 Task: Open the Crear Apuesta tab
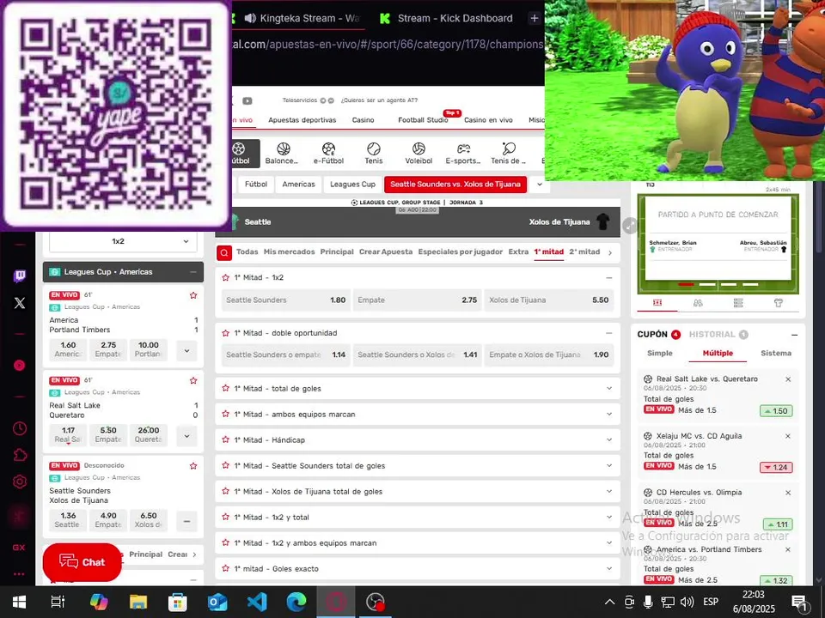tap(386, 252)
